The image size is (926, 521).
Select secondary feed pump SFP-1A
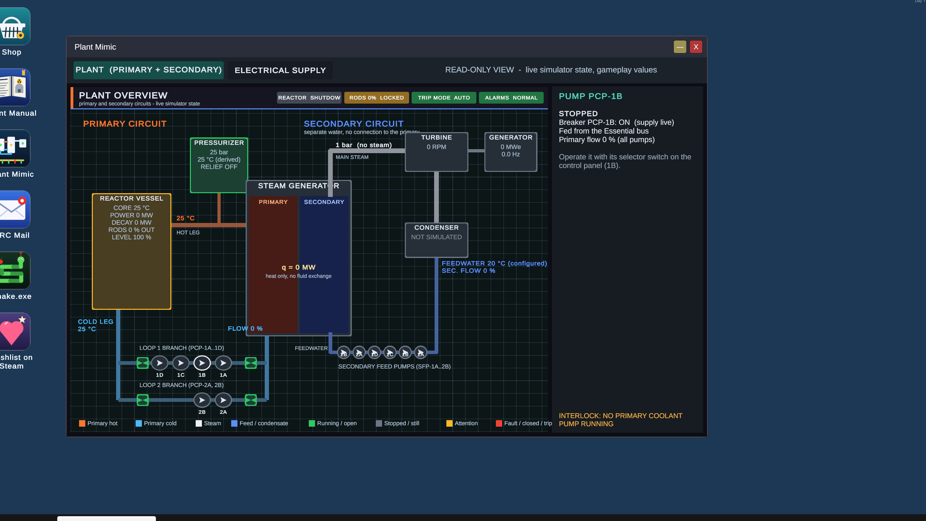point(421,352)
